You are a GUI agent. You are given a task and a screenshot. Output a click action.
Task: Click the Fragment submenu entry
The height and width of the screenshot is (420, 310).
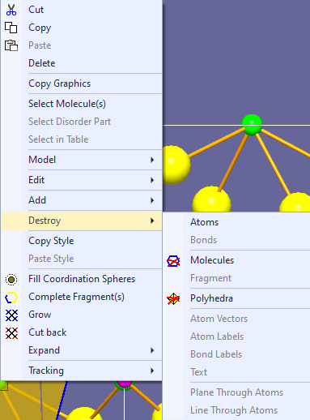pos(236,278)
